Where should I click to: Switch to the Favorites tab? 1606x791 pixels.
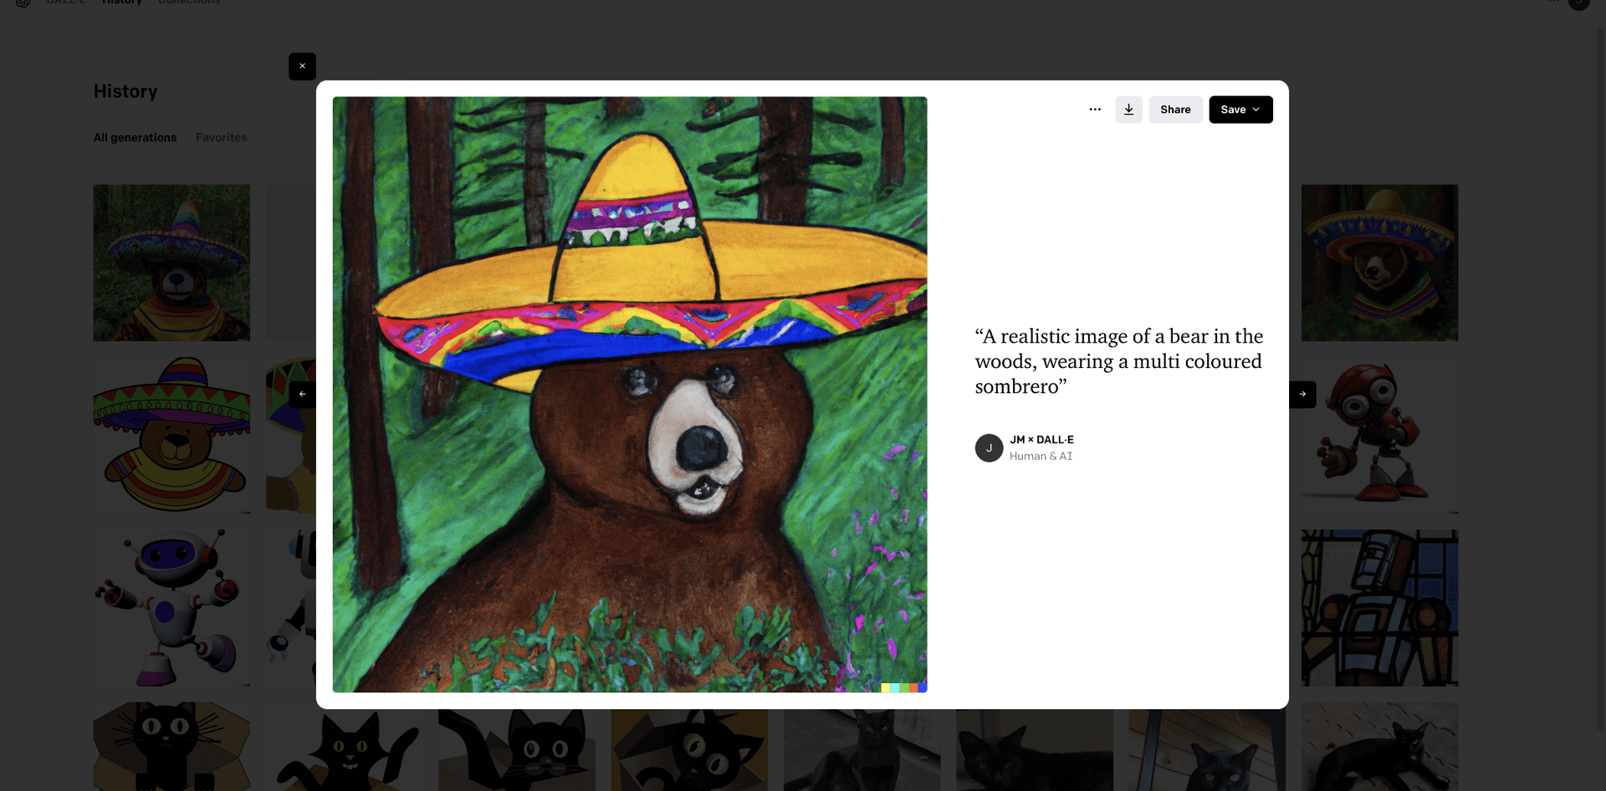[221, 137]
